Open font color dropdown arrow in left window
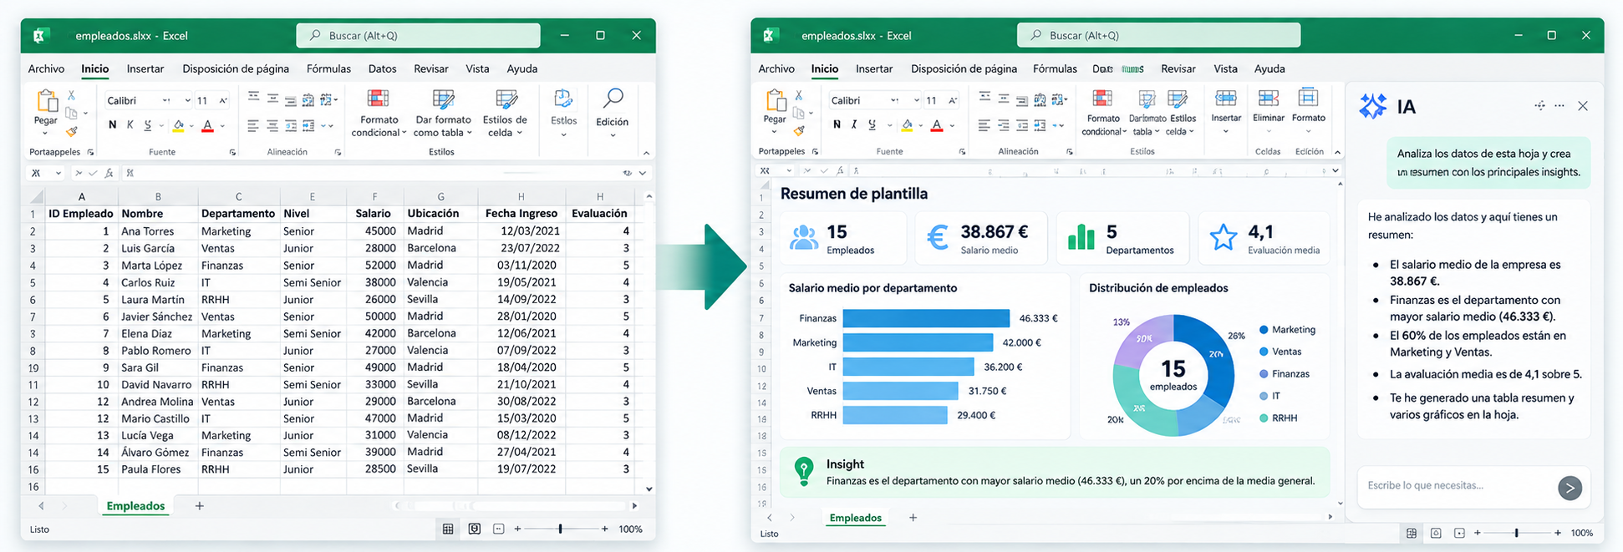 222,126
